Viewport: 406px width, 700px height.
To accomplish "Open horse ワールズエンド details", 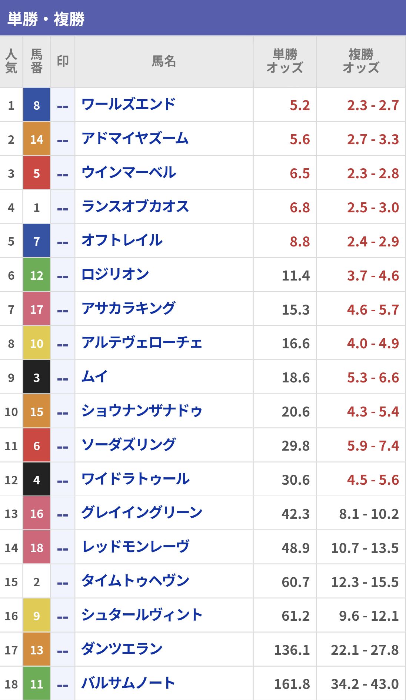I will pyautogui.click(x=128, y=105).
